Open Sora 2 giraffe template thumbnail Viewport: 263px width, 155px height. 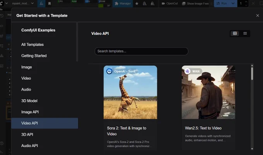130,92
